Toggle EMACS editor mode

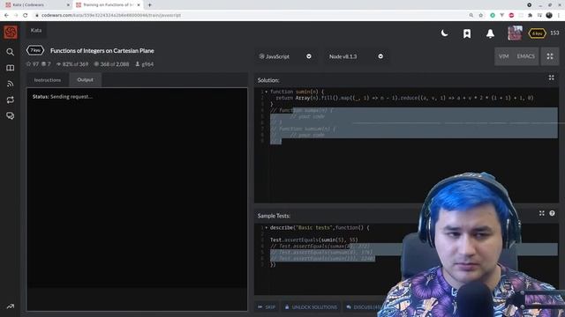click(x=526, y=56)
